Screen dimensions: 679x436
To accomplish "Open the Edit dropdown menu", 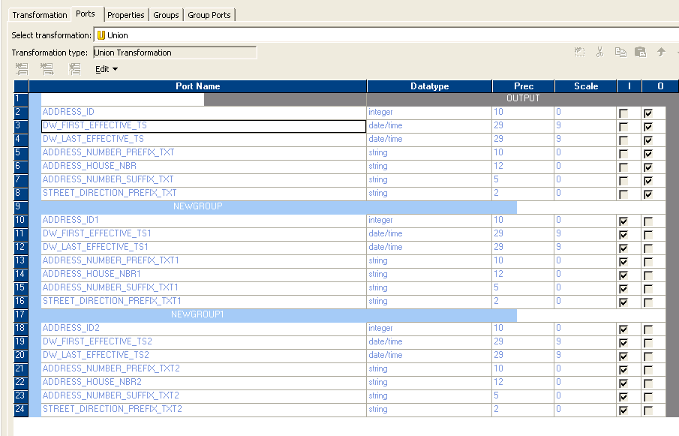I will coord(106,68).
